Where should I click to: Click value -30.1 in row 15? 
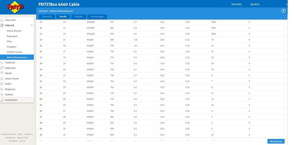162,46
